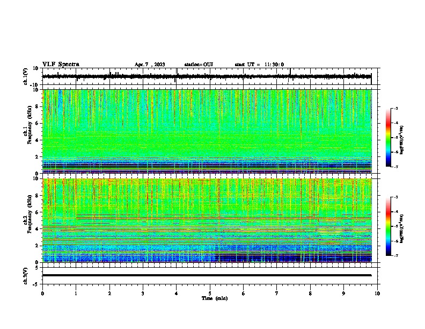
Task: Click the ch.1 voltage waveform trace
Action: coord(207,76)
